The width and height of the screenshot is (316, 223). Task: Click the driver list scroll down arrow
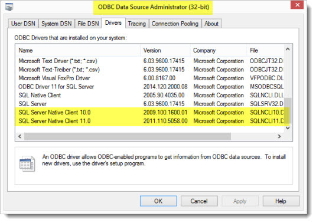288,128
